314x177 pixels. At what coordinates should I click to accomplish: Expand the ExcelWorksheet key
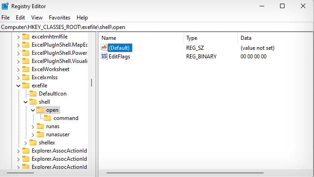[18, 70]
